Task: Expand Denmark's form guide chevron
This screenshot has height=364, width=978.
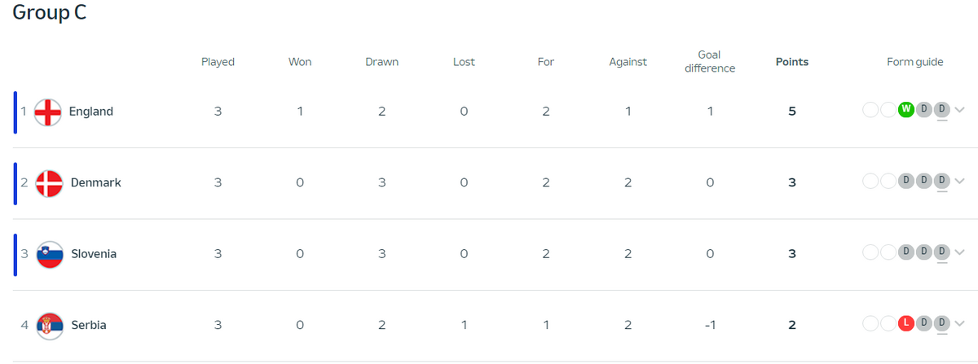Action: pos(960,182)
